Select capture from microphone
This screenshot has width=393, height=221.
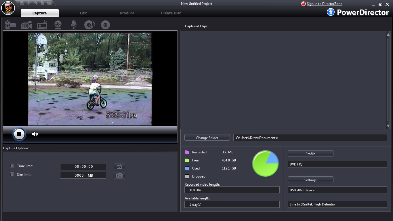point(74,25)
